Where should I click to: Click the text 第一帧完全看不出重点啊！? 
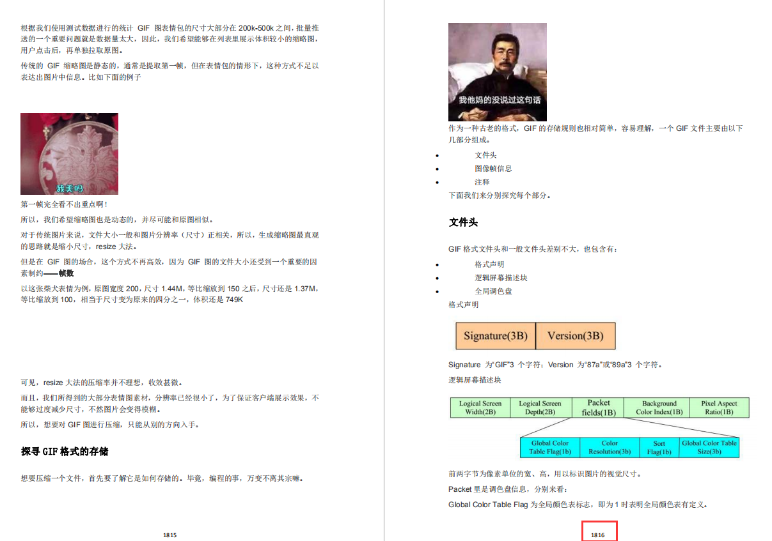(x=65, y=204)
